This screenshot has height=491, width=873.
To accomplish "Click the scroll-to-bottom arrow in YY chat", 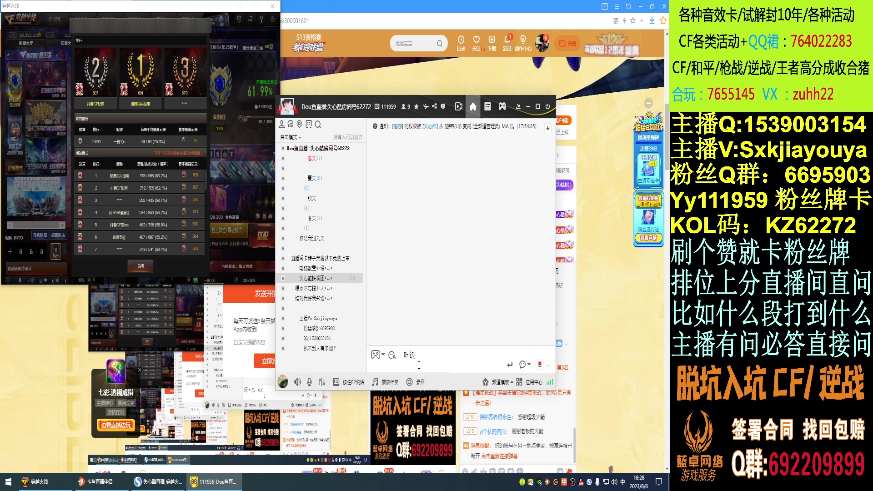I will pyautogui.click(x=547, y=128).
